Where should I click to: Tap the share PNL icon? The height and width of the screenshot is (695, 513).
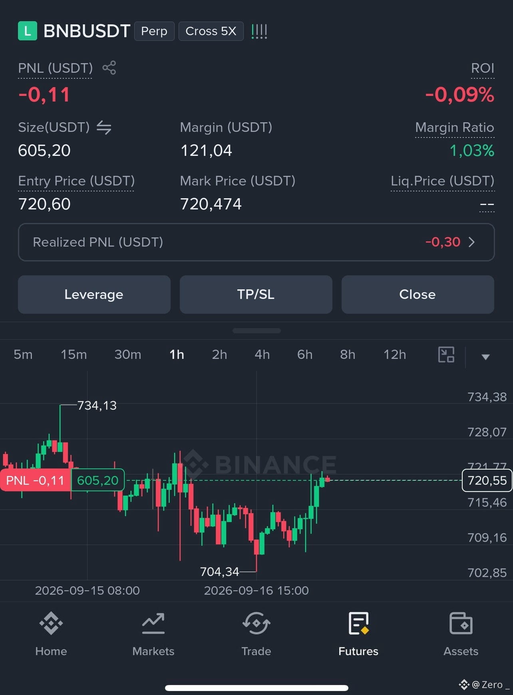click(x=109, y=68)
